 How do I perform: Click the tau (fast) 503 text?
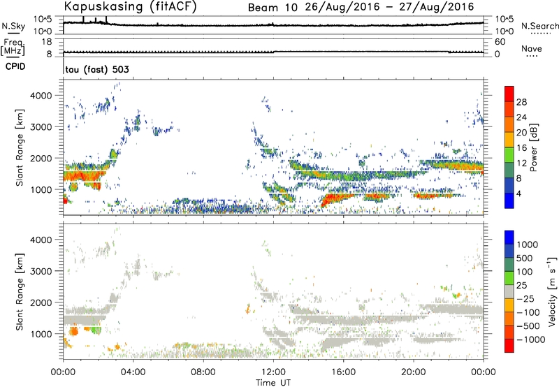coord(97,69)
